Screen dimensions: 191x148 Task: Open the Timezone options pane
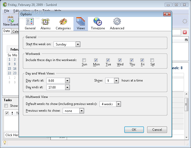[98, 24]
